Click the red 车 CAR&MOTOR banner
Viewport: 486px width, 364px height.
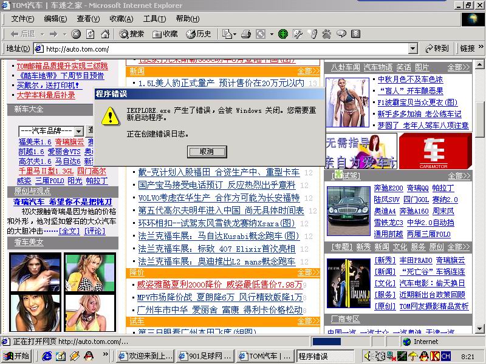[436, 151]
